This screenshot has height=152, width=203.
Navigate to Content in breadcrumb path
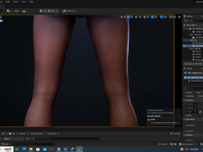click(x=22, y=133)
